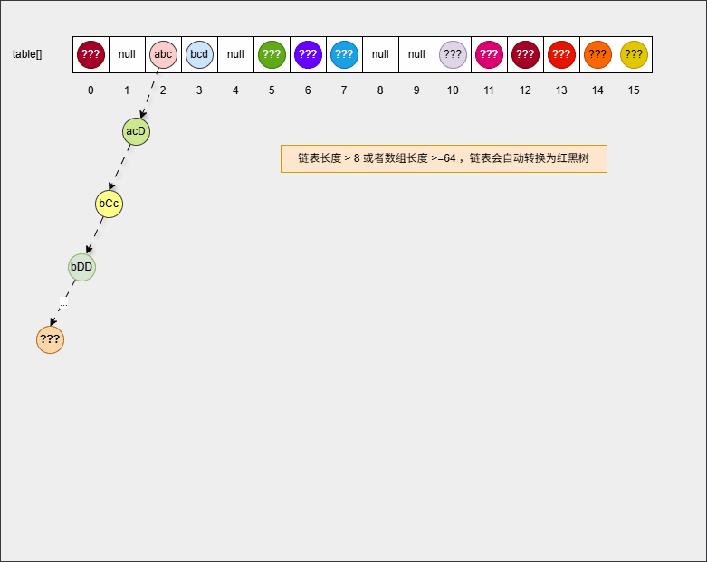Select the orange '???' circle at index 14
The height and width of the screenshot is (562, 707).
click(597, 54)
